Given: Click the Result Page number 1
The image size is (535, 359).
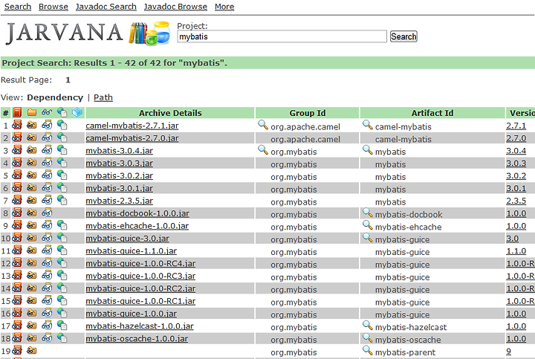Looking at the screenshot, I should (x=68, y=80).
